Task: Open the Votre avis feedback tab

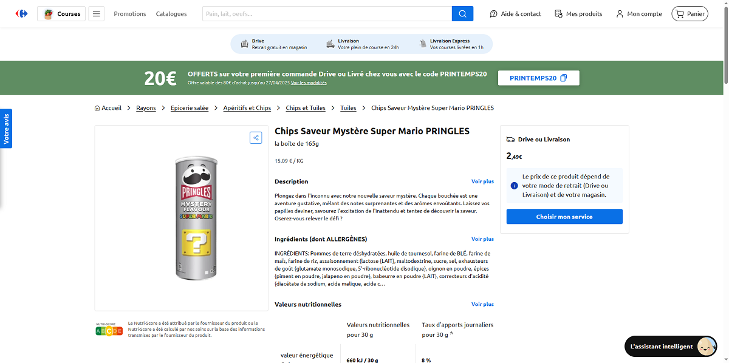Action: 6,129
